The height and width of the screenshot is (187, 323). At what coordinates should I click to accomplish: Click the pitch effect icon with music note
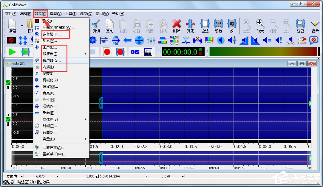point(104,40)
